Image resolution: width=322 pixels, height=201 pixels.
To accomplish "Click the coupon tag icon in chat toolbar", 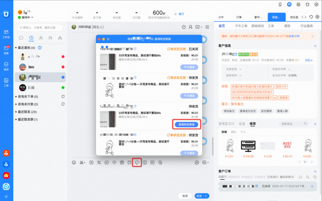I will click(114, 163).
